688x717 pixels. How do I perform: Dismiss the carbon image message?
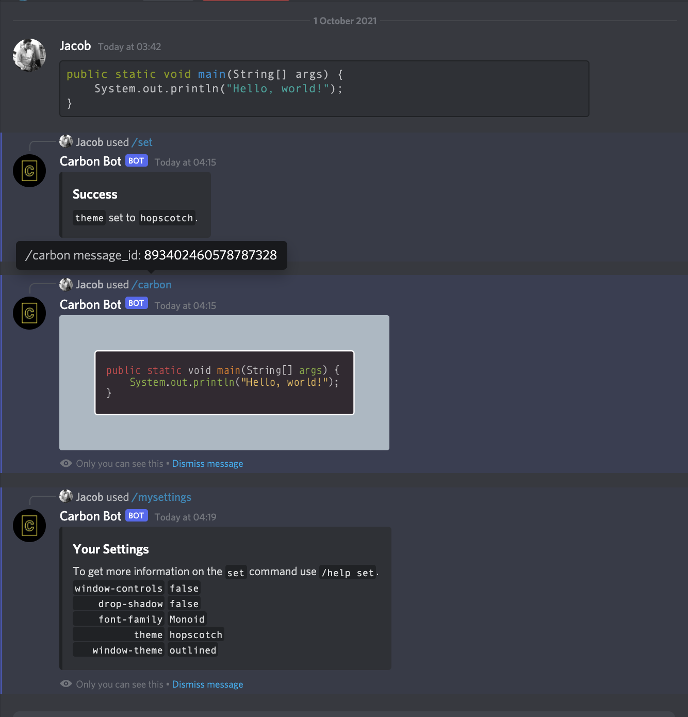tap(207, 464)
